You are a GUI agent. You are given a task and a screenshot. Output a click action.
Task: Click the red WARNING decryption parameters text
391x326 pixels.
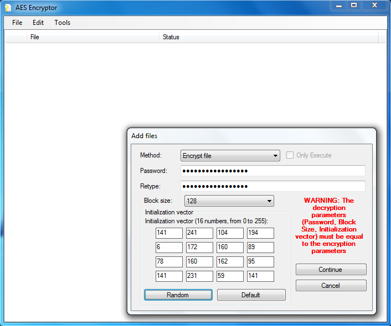(329, 225)
